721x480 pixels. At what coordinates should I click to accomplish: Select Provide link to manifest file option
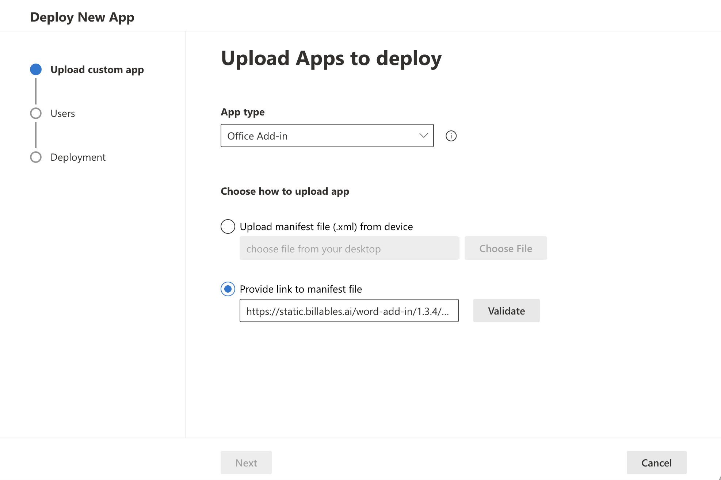coord(228,289)
